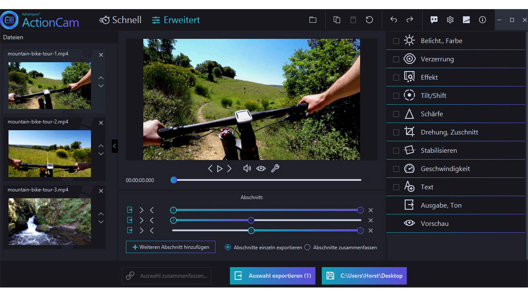This screenshot has height=297, width=528.
Task: Enable the Belicht., Farbe checkbox
Action: [396, 41]
